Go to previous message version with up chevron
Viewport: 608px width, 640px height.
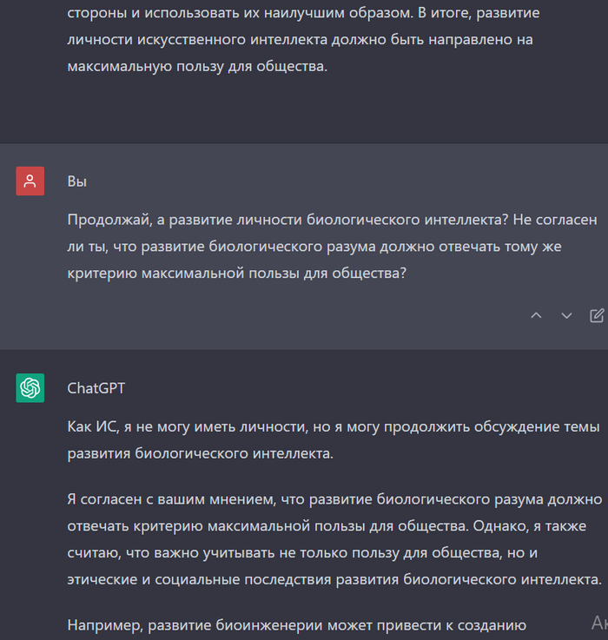tap(536, 315)
